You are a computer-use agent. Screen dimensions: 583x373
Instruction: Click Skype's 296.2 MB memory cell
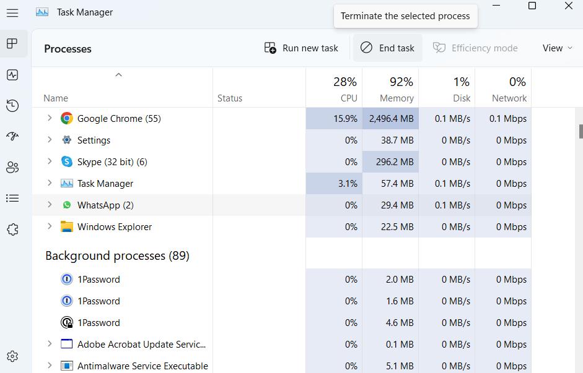tap(390, 162)
